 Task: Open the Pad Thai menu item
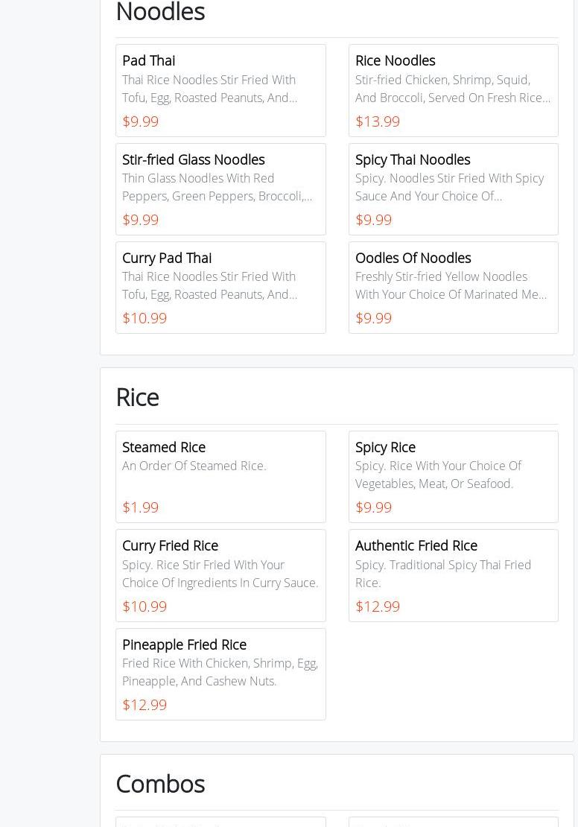pyautogui.click(x=148, y=60)
